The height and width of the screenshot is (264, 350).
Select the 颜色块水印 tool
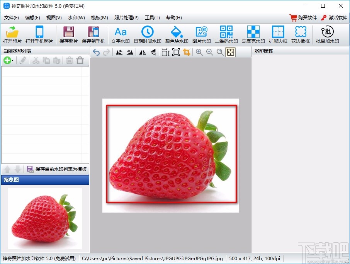click(x=177, y=34)
